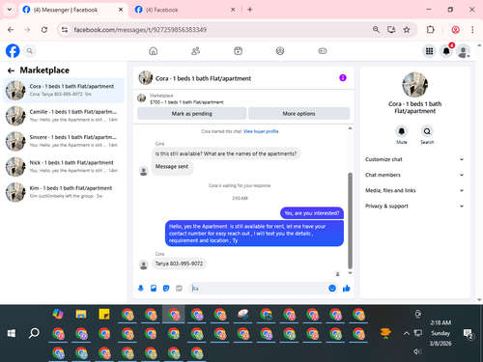Go to Home feed icon
The width and height of the screenshot is (483, 362).
pyautogui.click(x=154, y=51)
